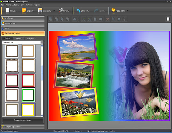Open the arrow next to Программы
The height and width of the screenshot is (133, 172).
point(128,11)
